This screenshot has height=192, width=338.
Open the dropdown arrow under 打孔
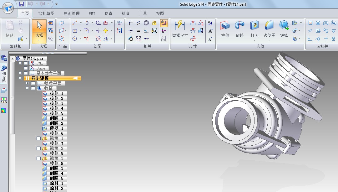[255, 40]
